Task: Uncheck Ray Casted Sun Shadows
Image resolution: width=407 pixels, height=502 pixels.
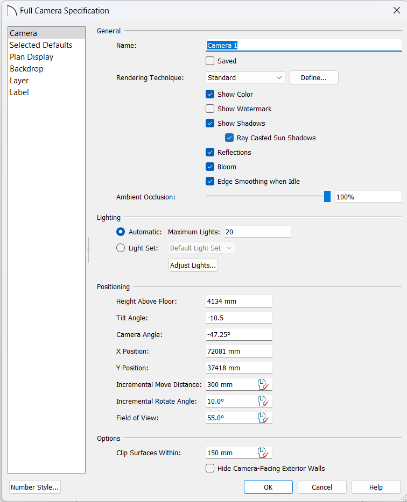Action: (x=229, y=138)
